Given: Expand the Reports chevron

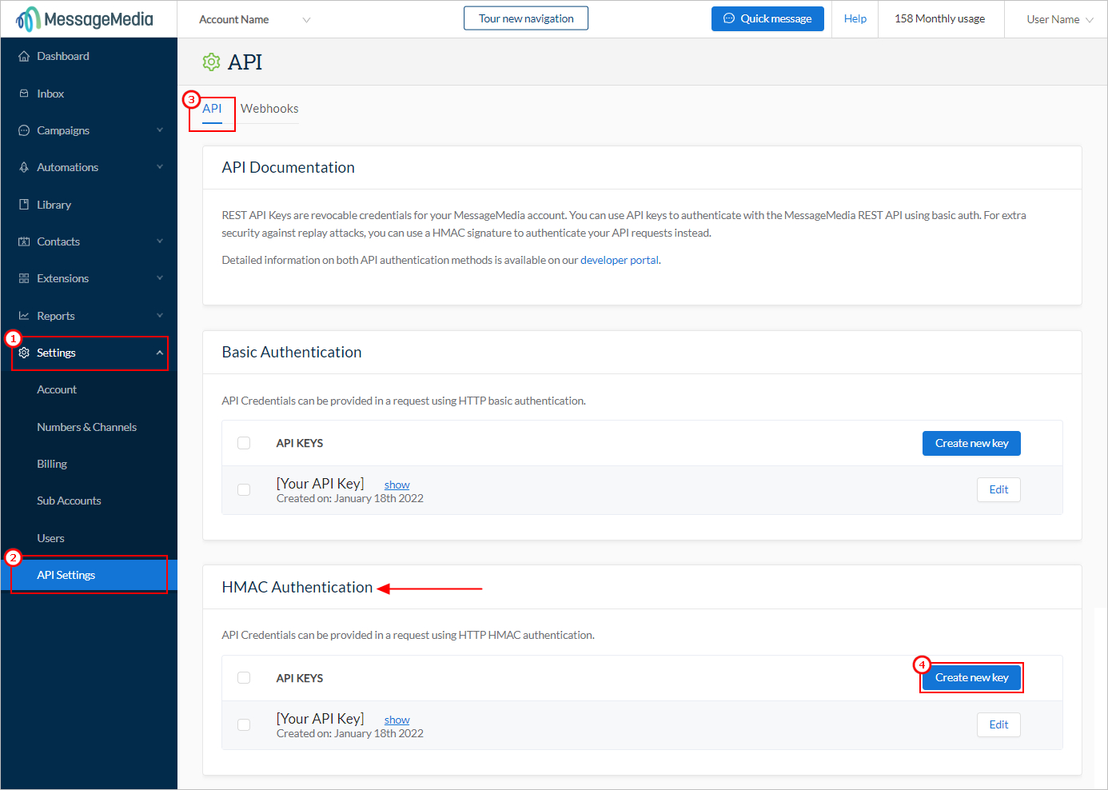Looking at the screenshot, I should pyautogui.click(x=160, y=316).
